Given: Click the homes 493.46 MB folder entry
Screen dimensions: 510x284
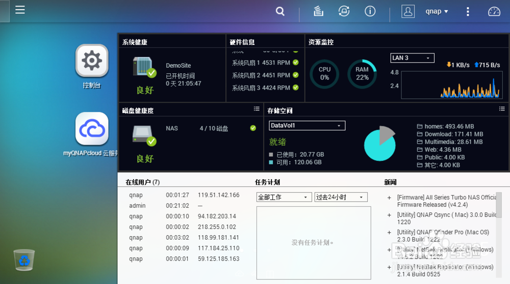Looking at the screenshot, I should pyautogui.click(x=445, y=126).
